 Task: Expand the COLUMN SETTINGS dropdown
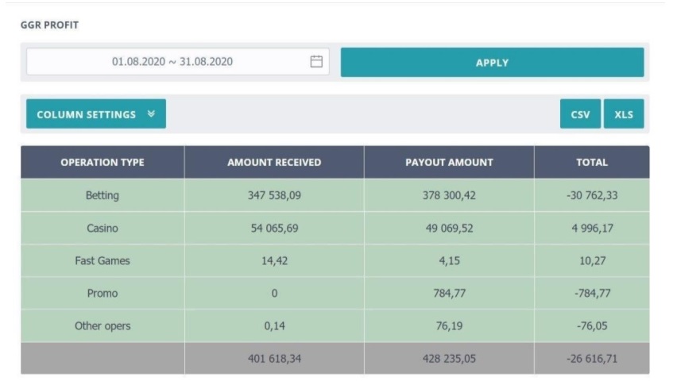coord(95,114)
